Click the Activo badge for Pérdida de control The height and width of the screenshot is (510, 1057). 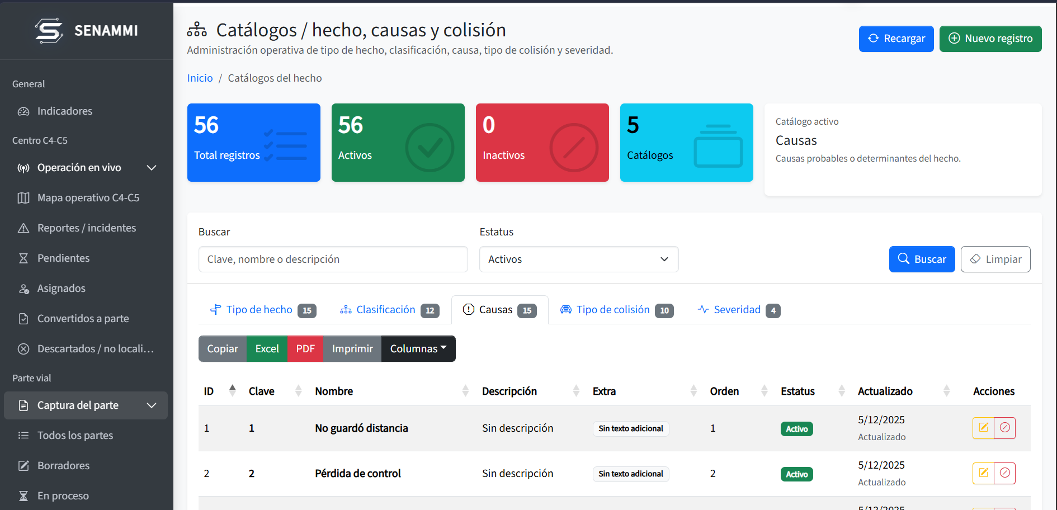(x=796, y=474)
